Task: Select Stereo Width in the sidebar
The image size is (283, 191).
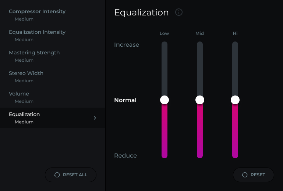Action: [x=53, y=76]
